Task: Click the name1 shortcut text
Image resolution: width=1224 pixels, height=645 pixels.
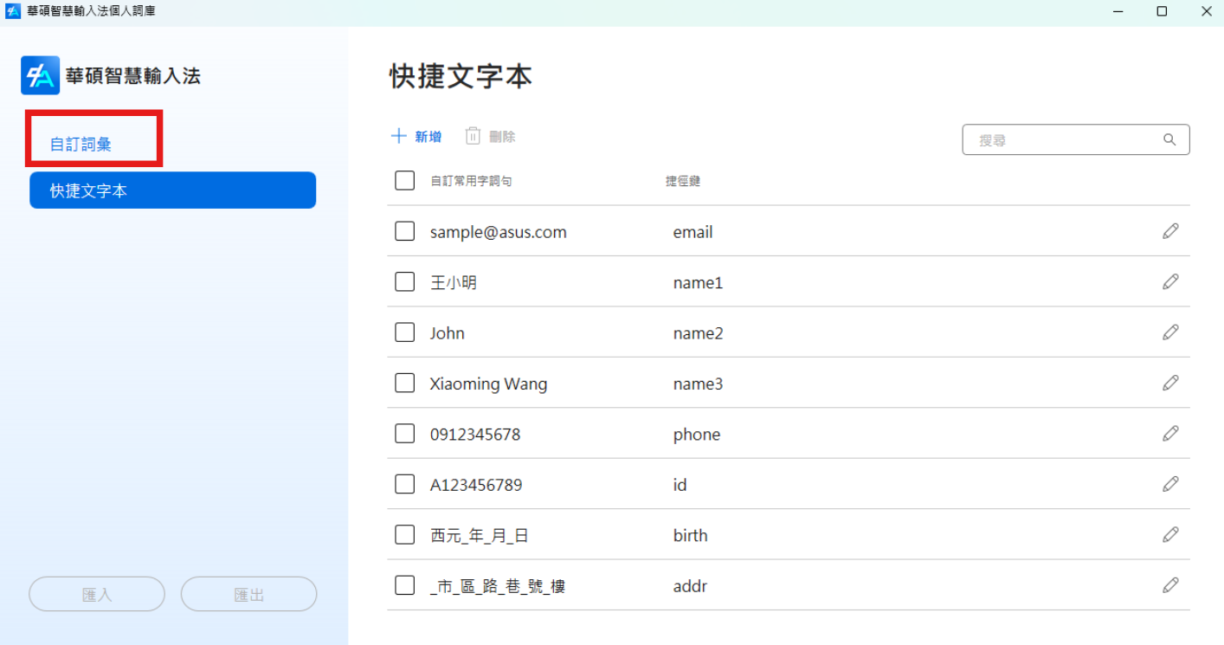Action: pyautogui.click(x=698, y=282)
